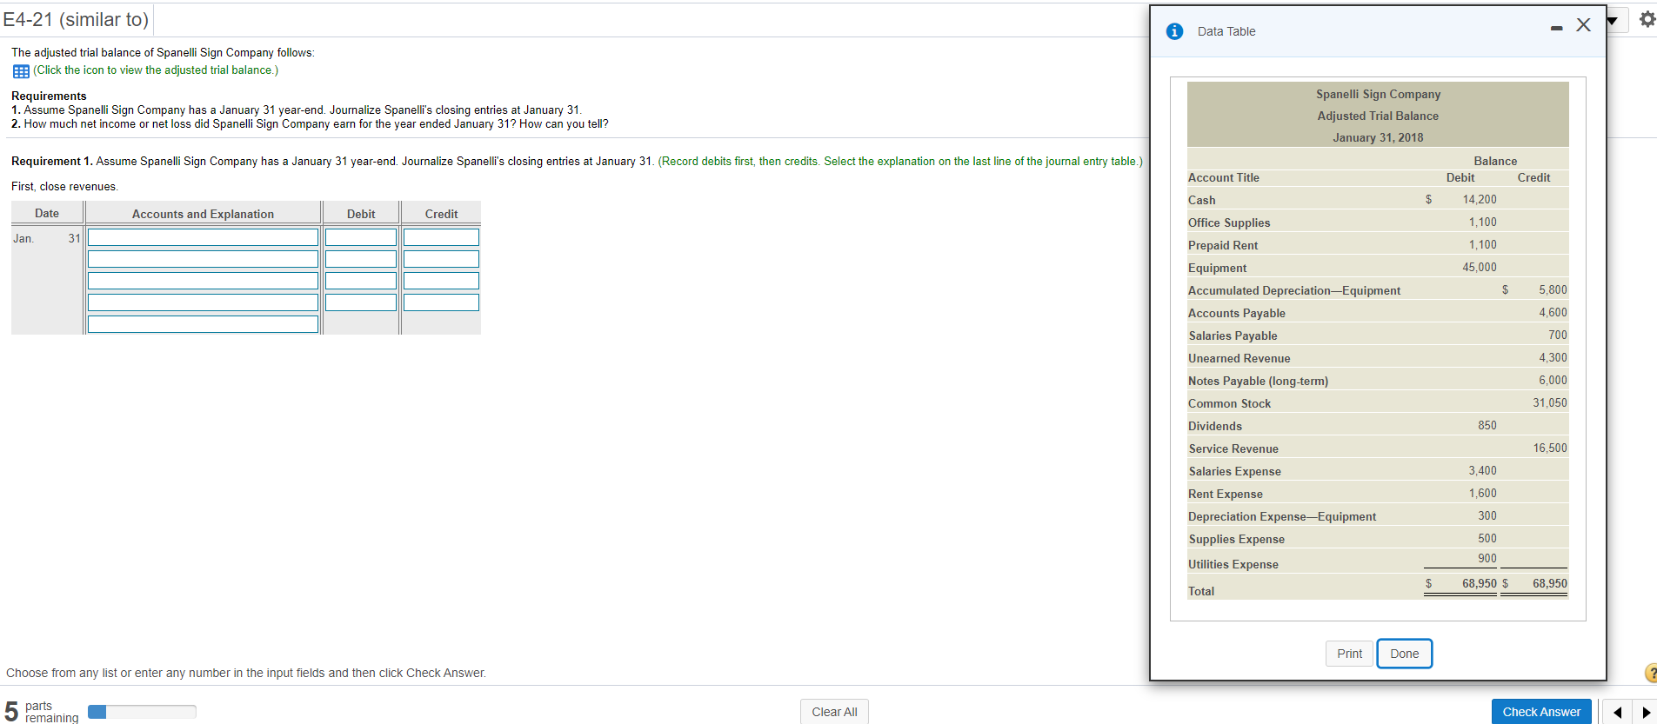The height and width of the screenshot is (724, 1657).
Task: Select fourth Accounts and Explanation field
Action: [x=203, y=302]
